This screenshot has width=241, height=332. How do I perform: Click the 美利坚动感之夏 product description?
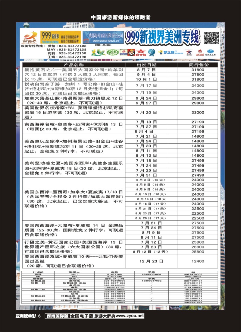pos(74,168)
